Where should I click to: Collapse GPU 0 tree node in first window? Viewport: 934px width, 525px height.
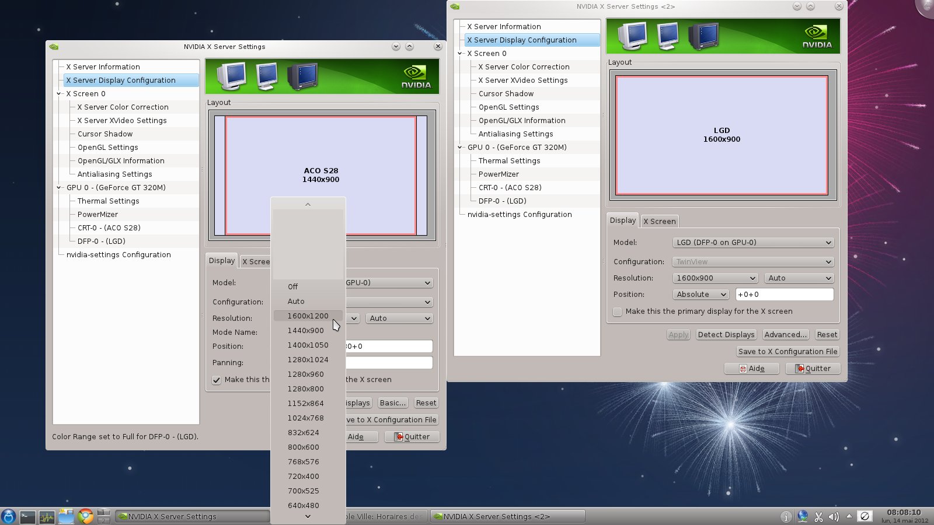point(59,188)
